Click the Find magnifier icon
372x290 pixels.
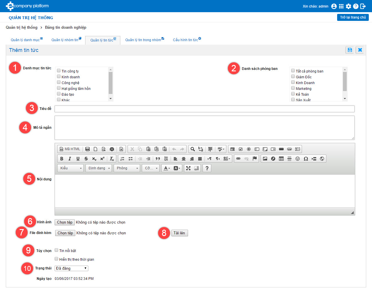(x=193, y=149)
